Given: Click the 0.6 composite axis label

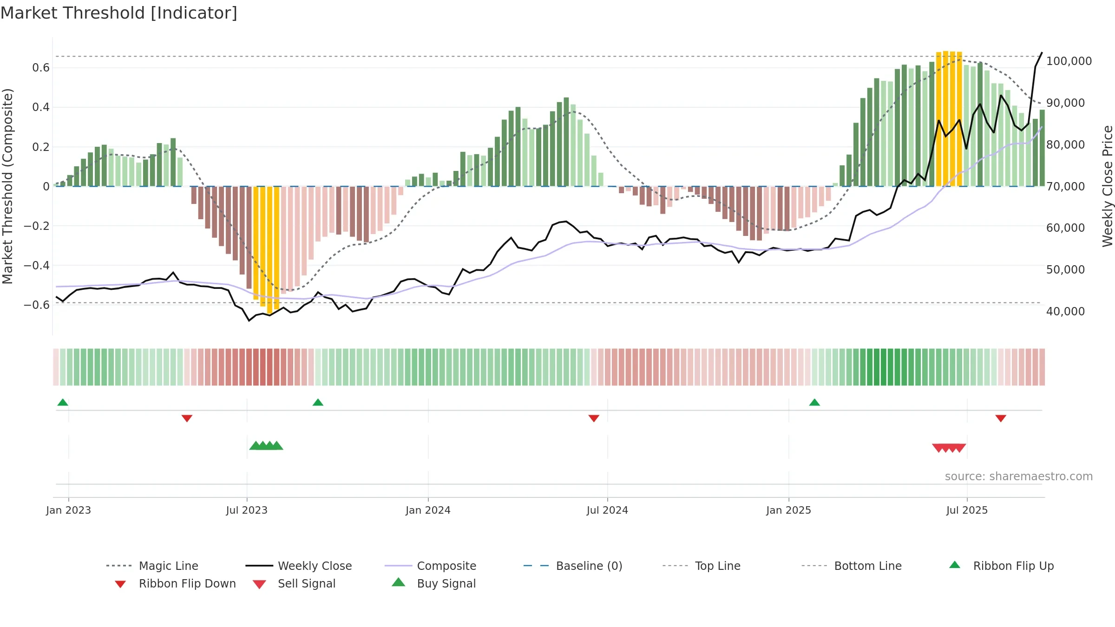Looking at the screenshot, I should tap(41, 68).
